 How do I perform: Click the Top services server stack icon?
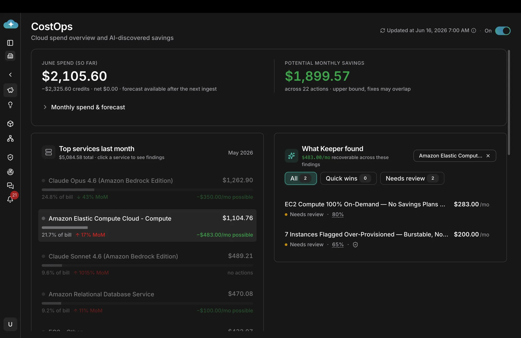(x=48, y=152)
